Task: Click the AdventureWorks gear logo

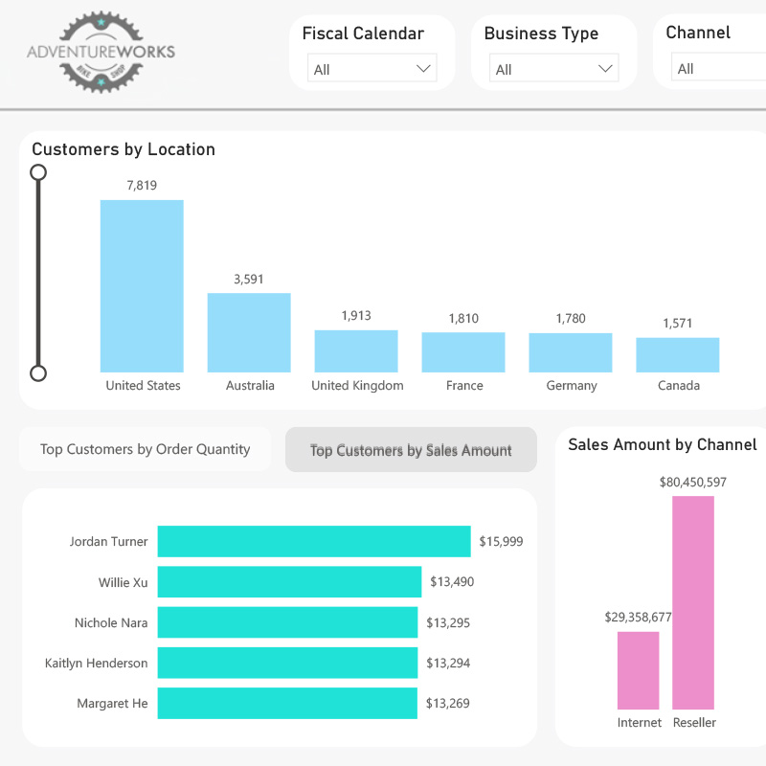Action: (101, 52)
